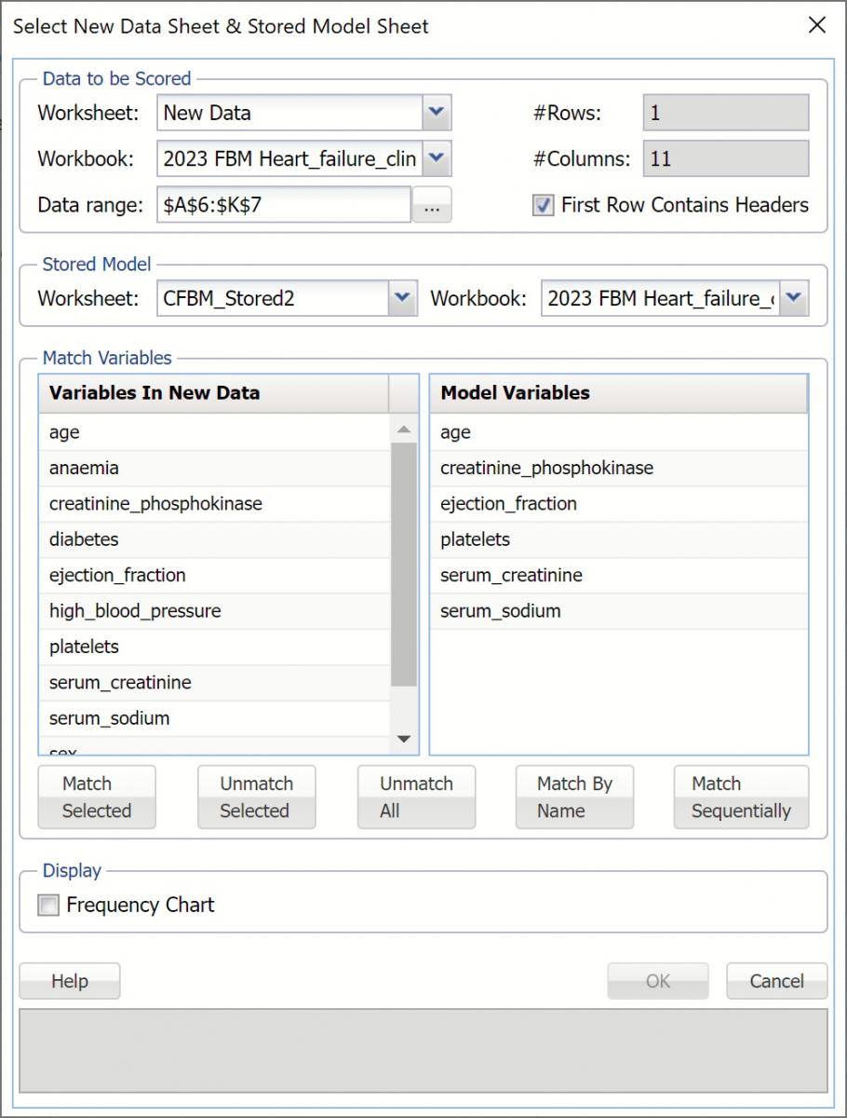Click the scrollbar up arrow in Variables list
This screenshot has height=1118, width=847.
(x=402, y=429)
